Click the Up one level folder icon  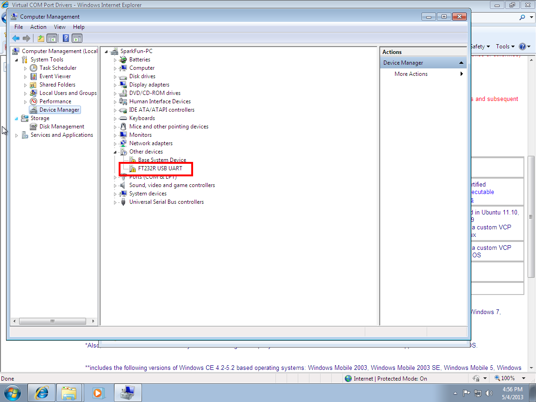coord(41,38)
